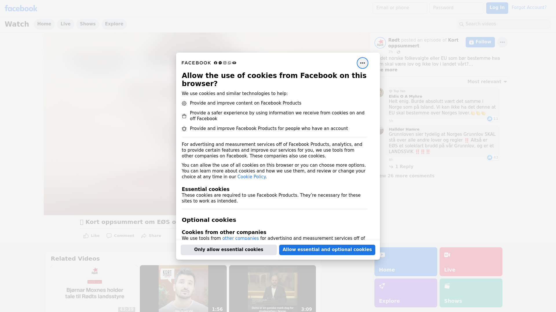Click the Related Videos heading
The width and height of the screenshot is (556, 312).
75,259
